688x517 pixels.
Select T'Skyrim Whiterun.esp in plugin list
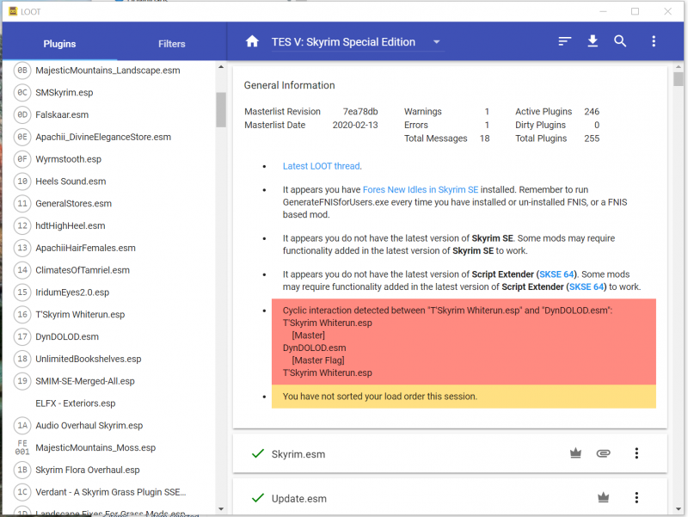[80, 314]
